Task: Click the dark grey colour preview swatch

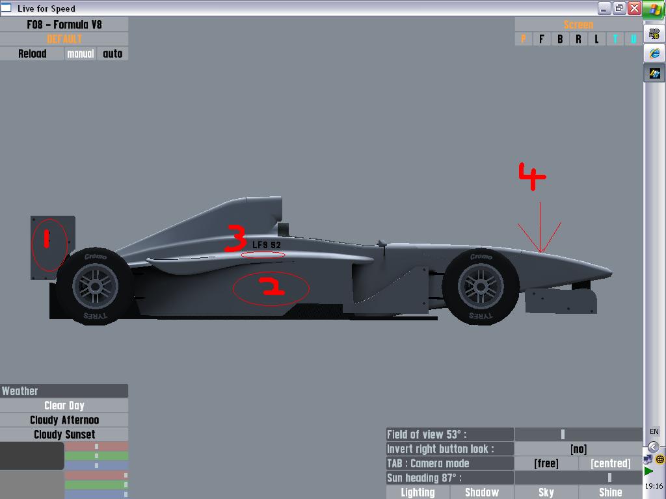Action: (32, 455)
